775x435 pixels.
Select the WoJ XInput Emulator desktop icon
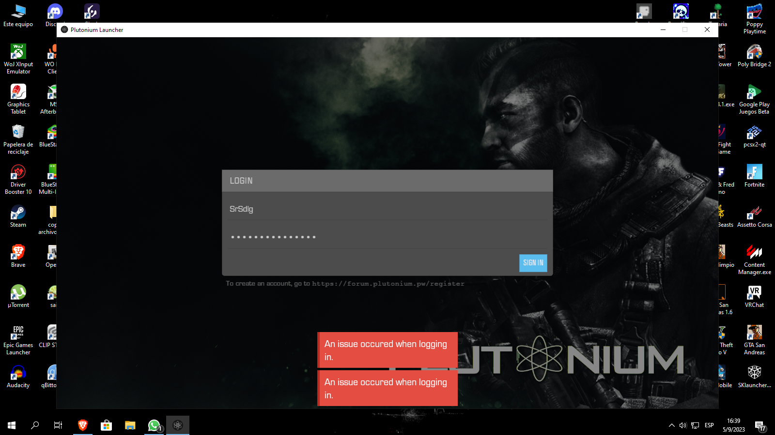[18, 58]
